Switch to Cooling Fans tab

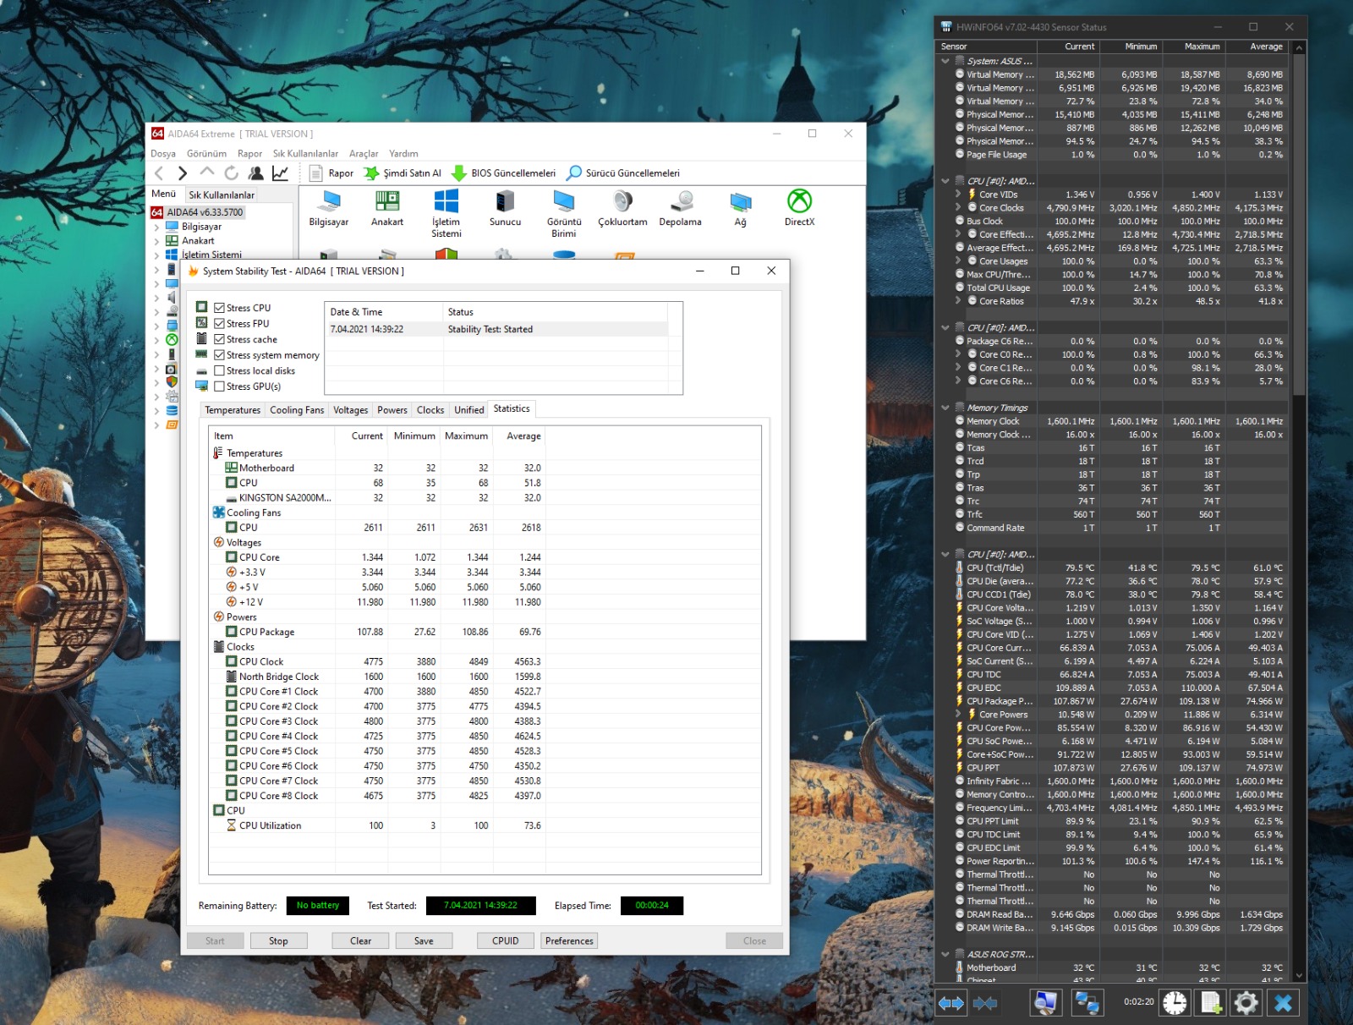click(x=297, y=410)
